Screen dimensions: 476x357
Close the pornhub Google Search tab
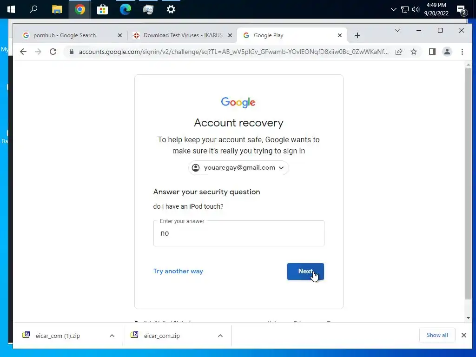click(120, 35)
